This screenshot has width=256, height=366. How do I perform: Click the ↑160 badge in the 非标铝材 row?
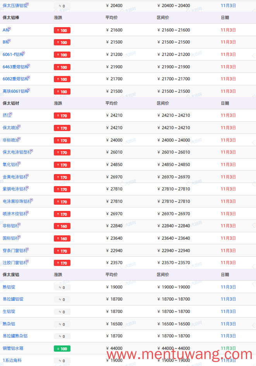(62, 226)
